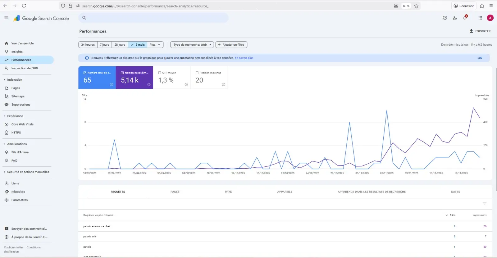497x258 pixels.
Task: Toggle the CTR moyen checkbox
Action: [160, 73]
